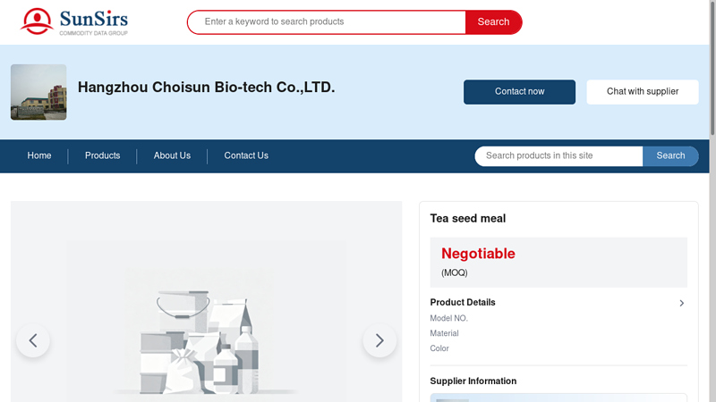The image size is (716, 402).
Task: Click the SunSirs logo
Action: click(73, 21)
